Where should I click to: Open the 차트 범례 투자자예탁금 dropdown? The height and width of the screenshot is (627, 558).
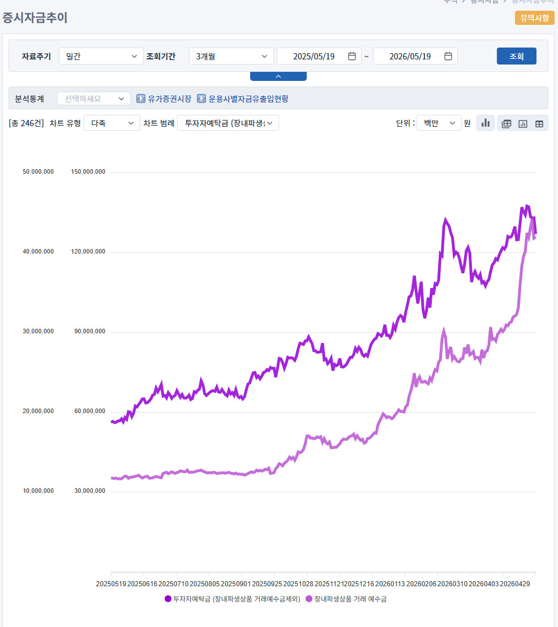point(228,123)
